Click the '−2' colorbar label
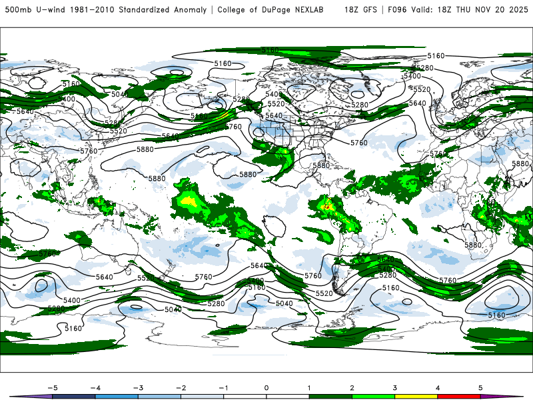This screenshot has width=533, height=400. [x=181, y=388]
